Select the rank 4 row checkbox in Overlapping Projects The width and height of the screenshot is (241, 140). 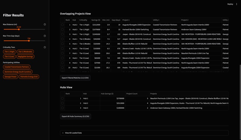pos(62,39)
